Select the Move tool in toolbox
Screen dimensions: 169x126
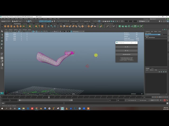point(2,41)
